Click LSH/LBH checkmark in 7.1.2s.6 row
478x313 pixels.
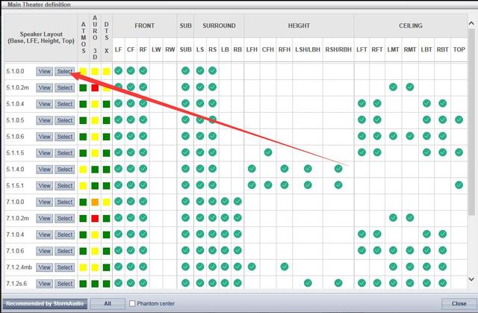(308, 283)
